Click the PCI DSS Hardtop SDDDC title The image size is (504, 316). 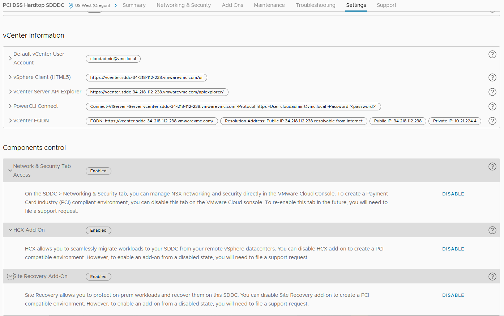pyautogui.click(x=34, y=5)
